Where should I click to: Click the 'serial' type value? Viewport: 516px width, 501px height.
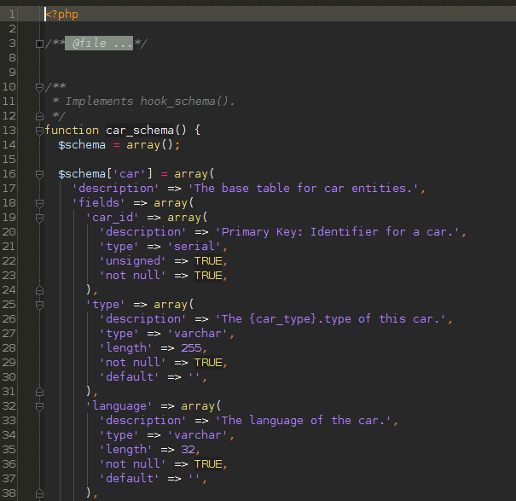194,247
